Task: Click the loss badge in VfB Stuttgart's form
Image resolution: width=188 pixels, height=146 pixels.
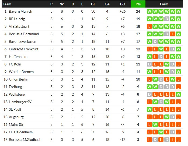Action: point(149,27)
